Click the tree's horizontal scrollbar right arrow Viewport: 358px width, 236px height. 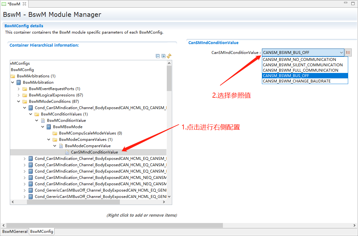tap(165, 202)
